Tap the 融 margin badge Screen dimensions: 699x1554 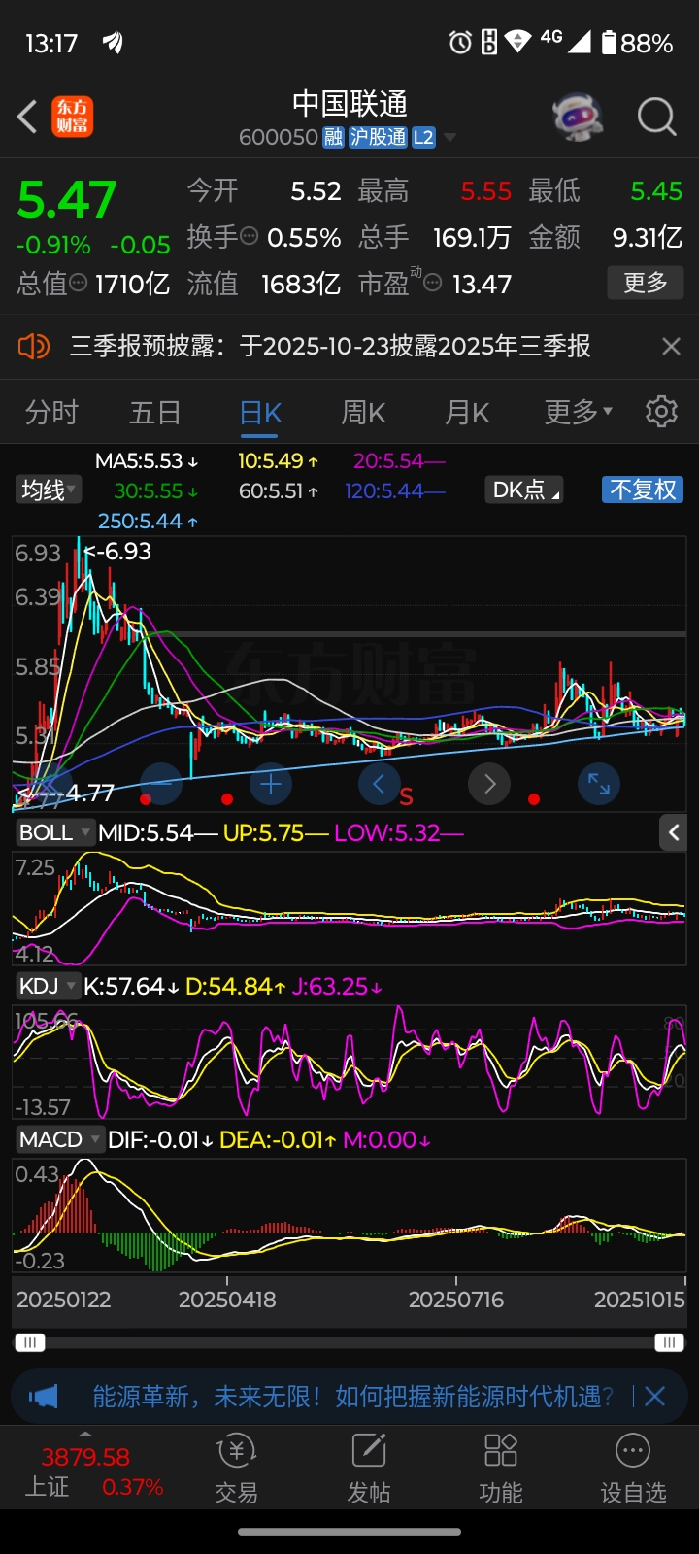333,137
